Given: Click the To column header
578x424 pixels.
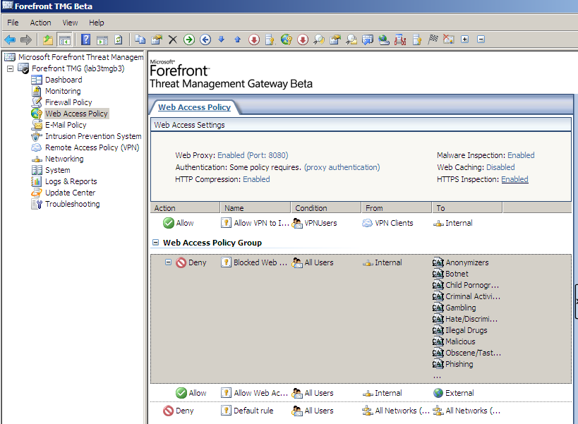Looking at the screenshot, I should coord(467,207).
